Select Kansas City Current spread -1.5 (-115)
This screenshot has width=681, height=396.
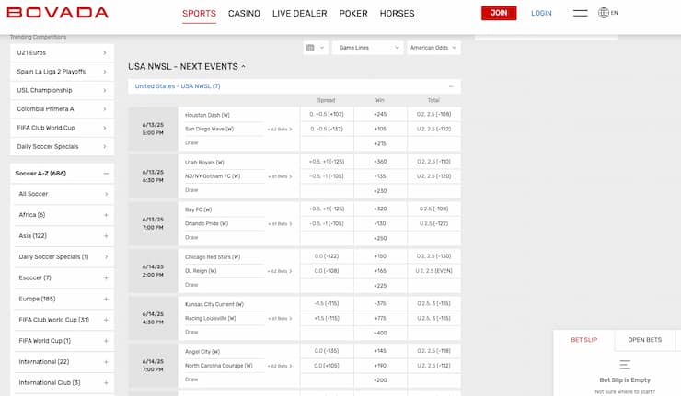[x=327, y=303]
